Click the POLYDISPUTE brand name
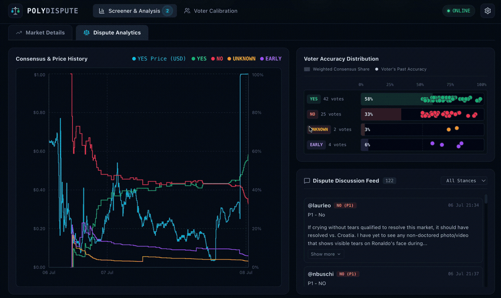This screenshot has width=501, height=298. coord(53,11)
